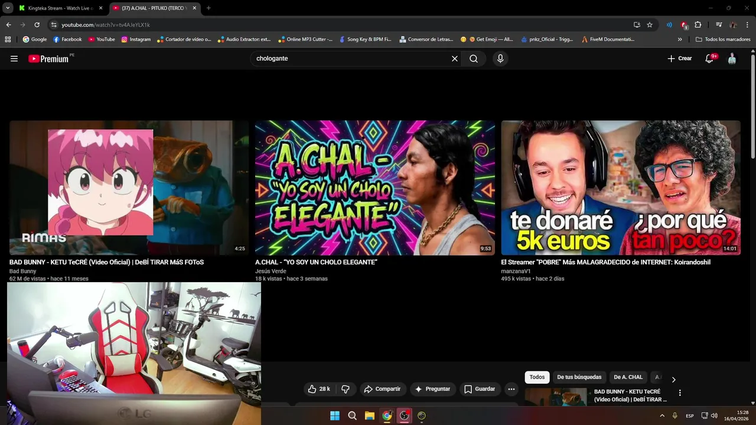This screenshot has height=425, width=756.
Task: Open Online MP3 Cutter bookmark
Action: click(x=305, y=40)
